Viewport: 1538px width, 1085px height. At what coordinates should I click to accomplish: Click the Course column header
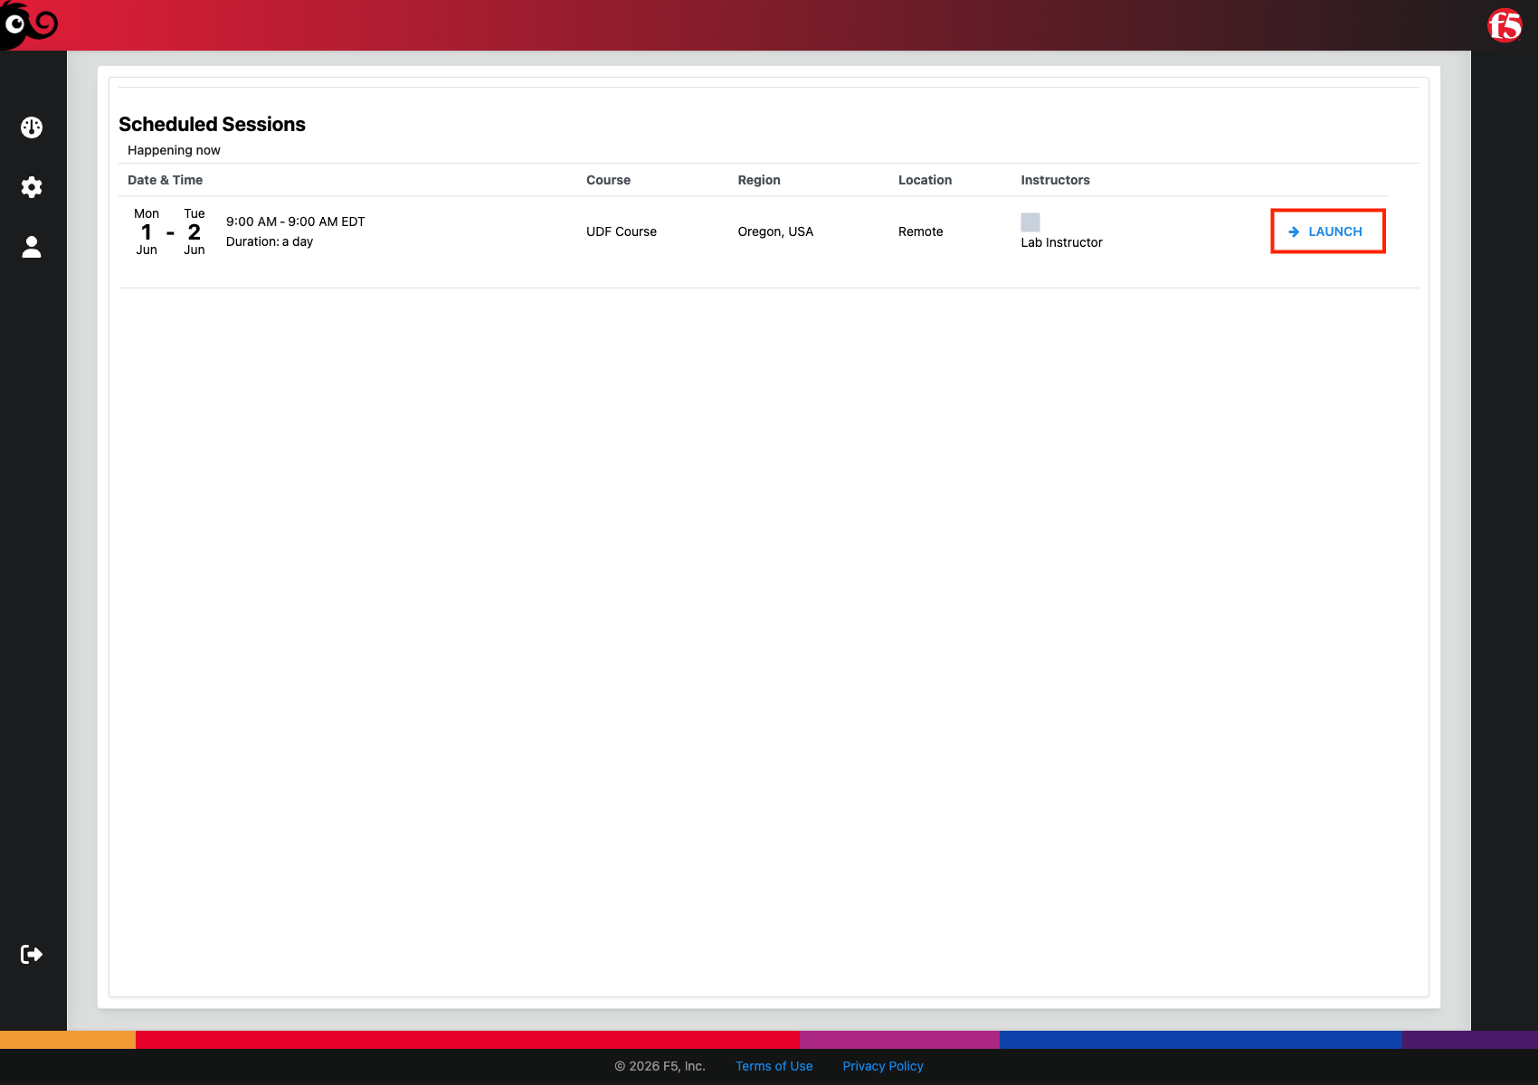click(609, 180)
